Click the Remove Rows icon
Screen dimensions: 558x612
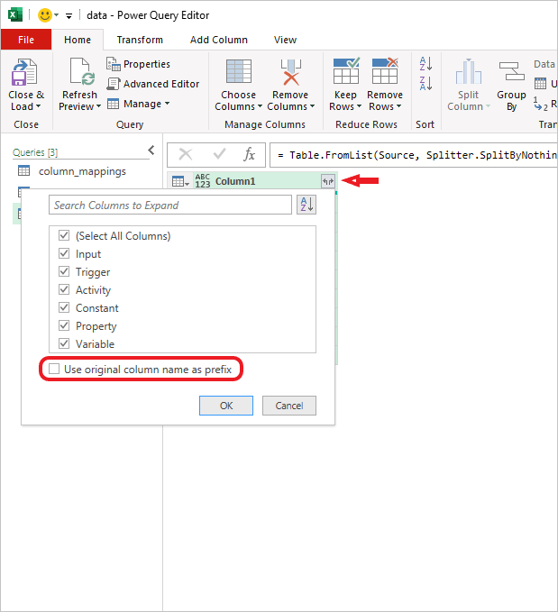tap(385, 71)
